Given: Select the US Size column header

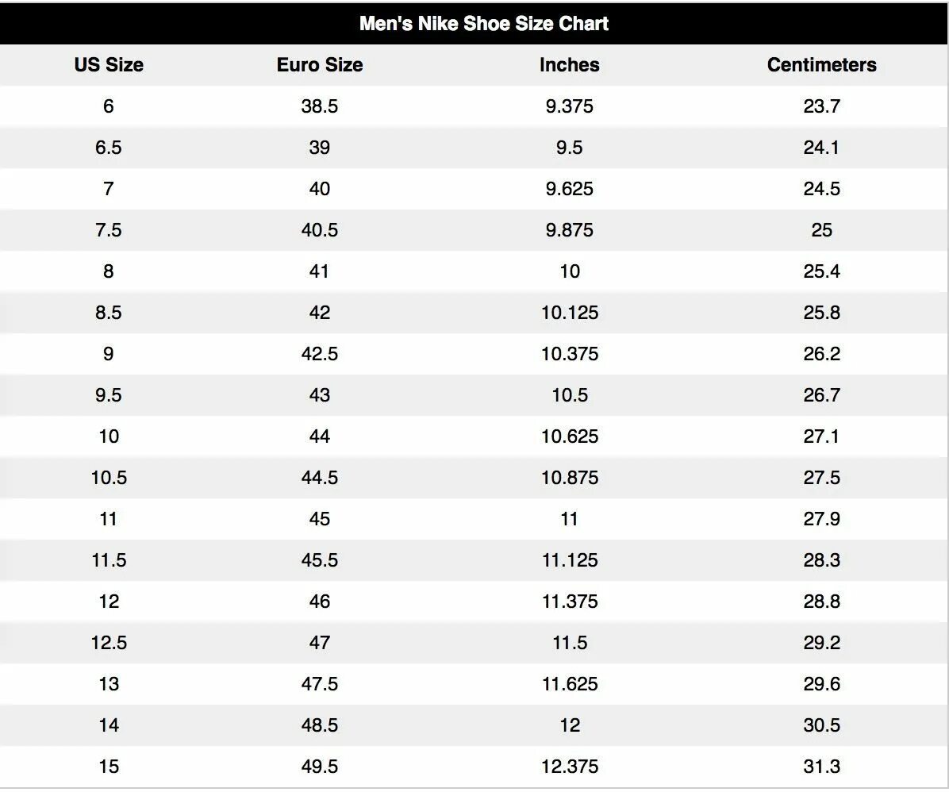Looking at the screenshot, I should 109,65.
